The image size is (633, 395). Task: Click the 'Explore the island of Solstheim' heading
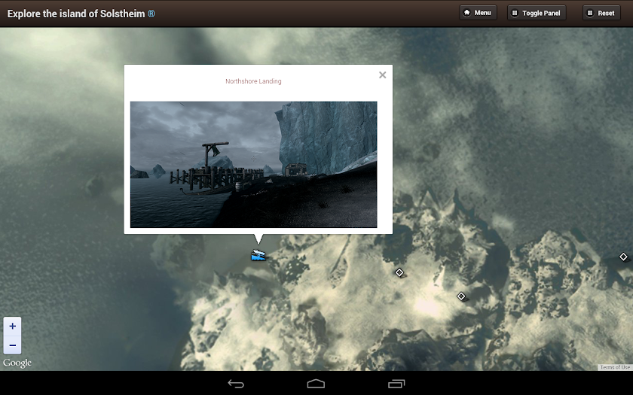76,14
